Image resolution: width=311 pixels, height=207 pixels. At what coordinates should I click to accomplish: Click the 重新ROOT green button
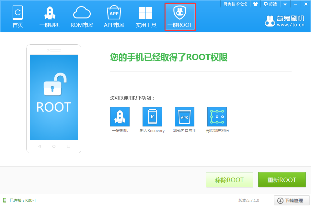pyautogui.click(x=282, y=180)
